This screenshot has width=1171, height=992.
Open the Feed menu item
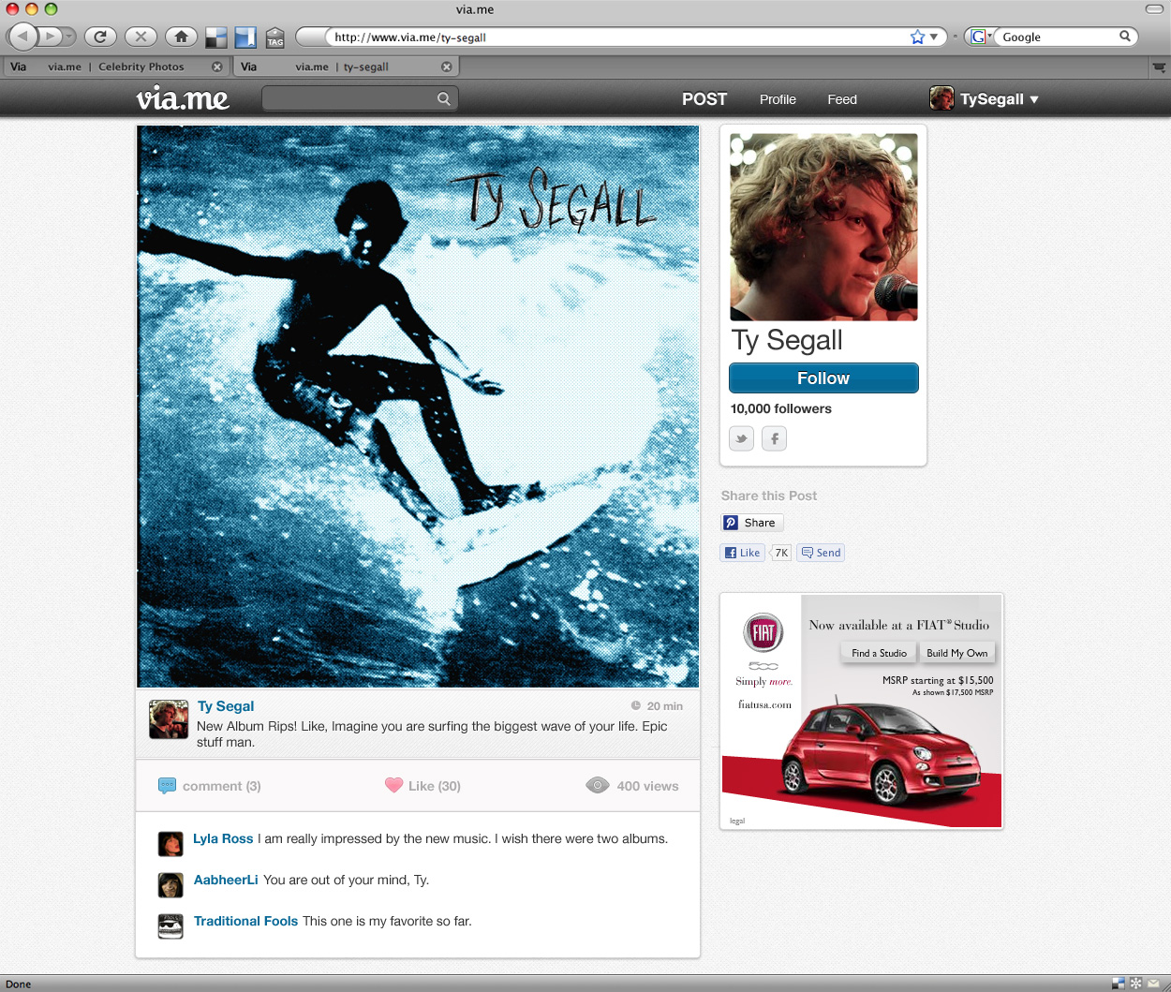[841, 99]
